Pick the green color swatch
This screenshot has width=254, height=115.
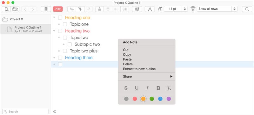tap(152, 99)
